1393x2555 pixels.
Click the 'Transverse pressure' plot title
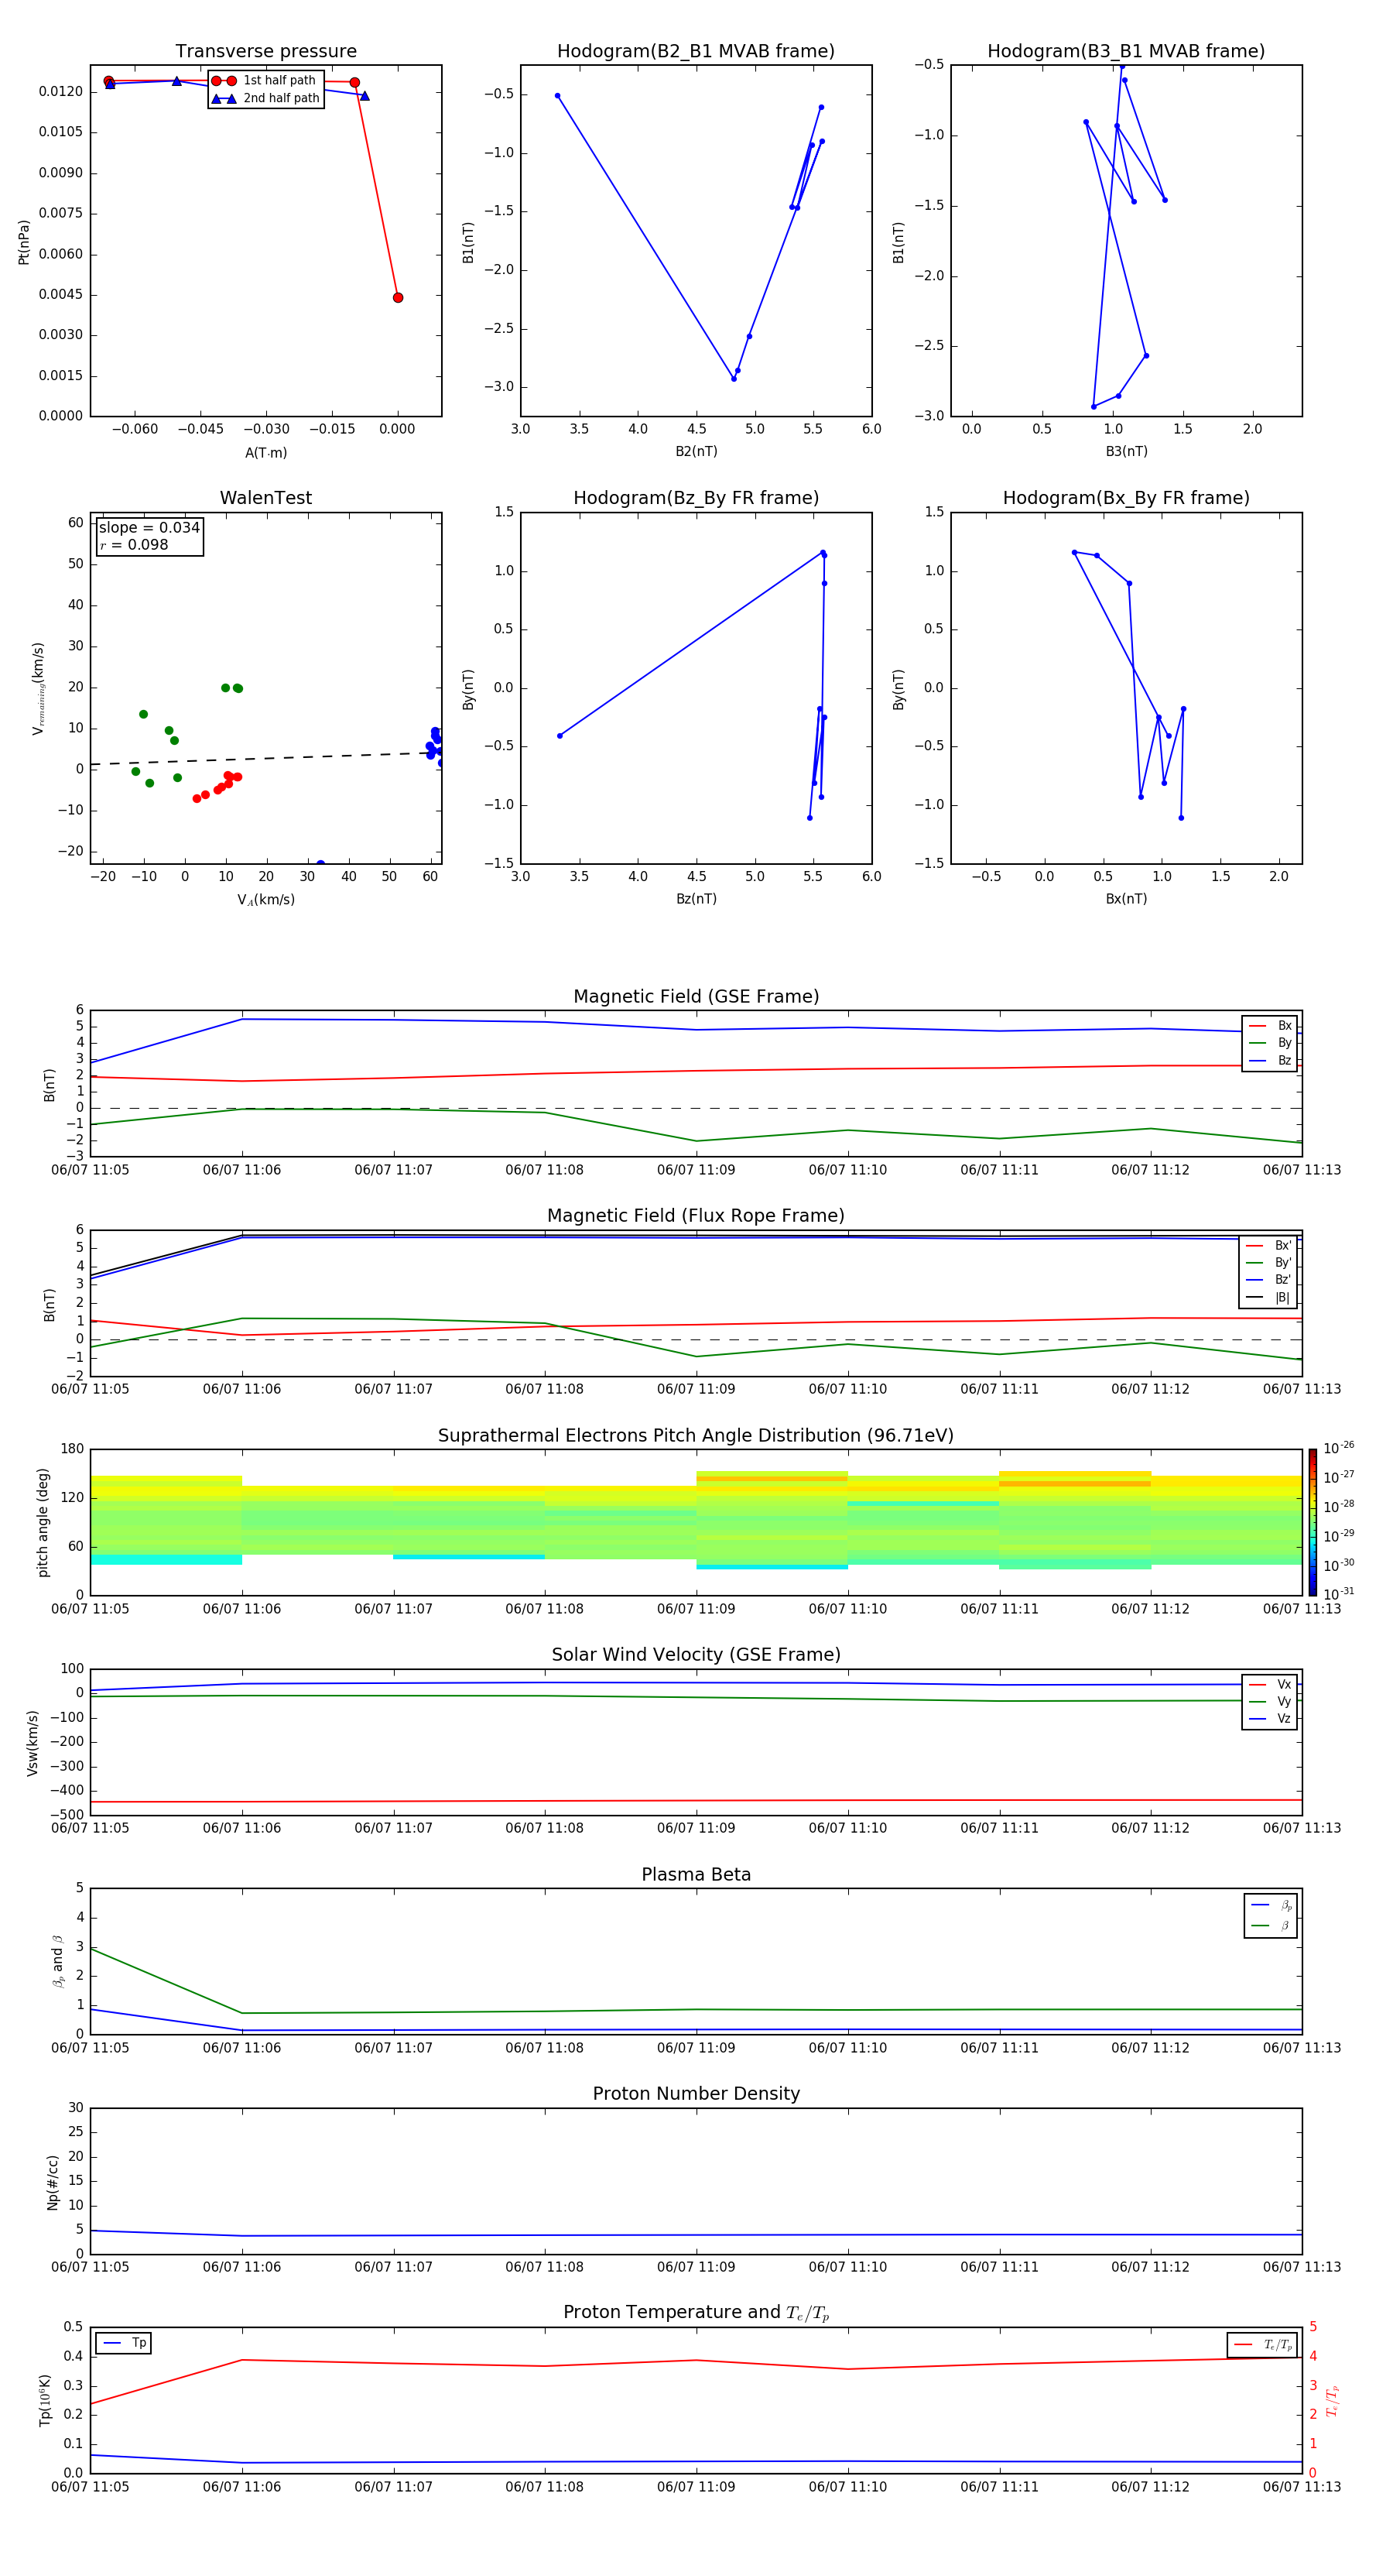point(265,52)
